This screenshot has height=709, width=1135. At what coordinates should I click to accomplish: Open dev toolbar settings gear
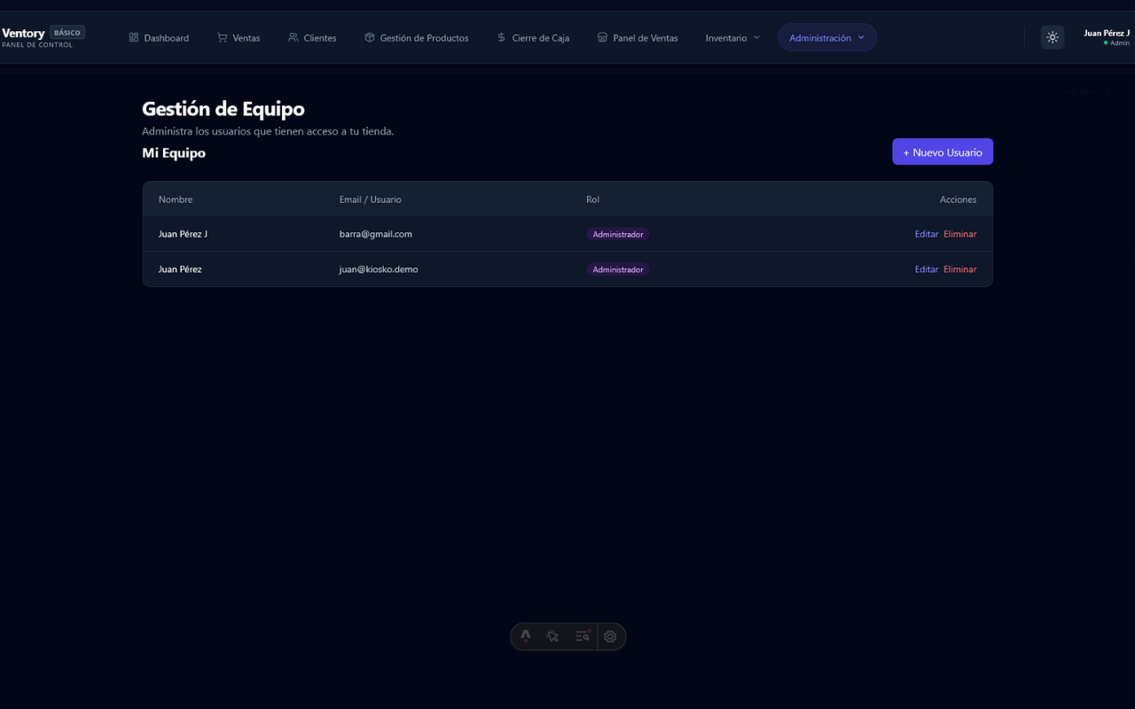point(610,636)
